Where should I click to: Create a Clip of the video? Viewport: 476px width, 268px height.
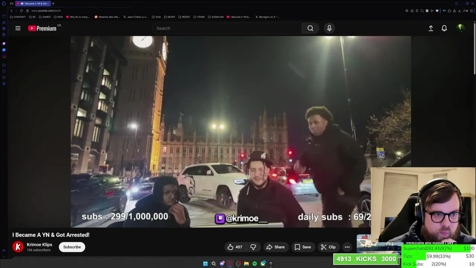pyautogui.click(x=328, y=247)
